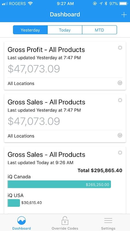
Task: Select the iQ USA sales bar
Action: (x=14, y=203)
